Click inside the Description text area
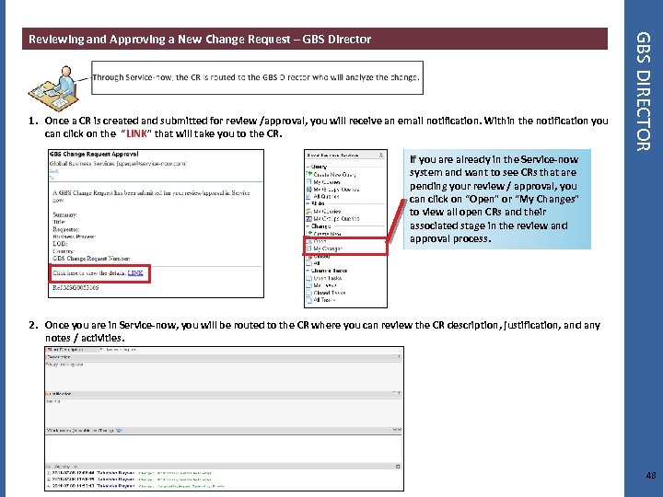The image size is (663, 497). pos(223,376)
